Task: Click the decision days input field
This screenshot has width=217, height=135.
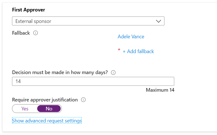Action: pos(93,81)
